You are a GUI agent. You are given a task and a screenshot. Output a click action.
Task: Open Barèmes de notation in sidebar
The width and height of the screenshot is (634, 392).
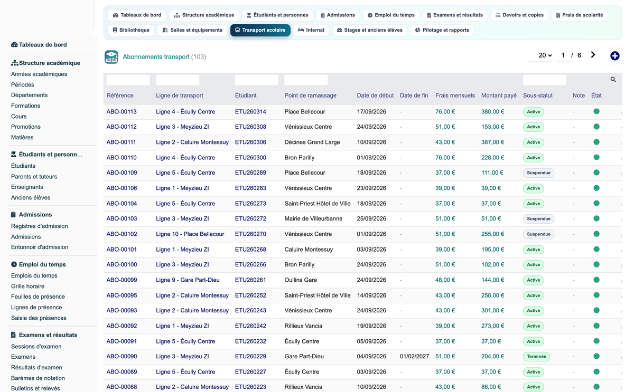[38, 378]
